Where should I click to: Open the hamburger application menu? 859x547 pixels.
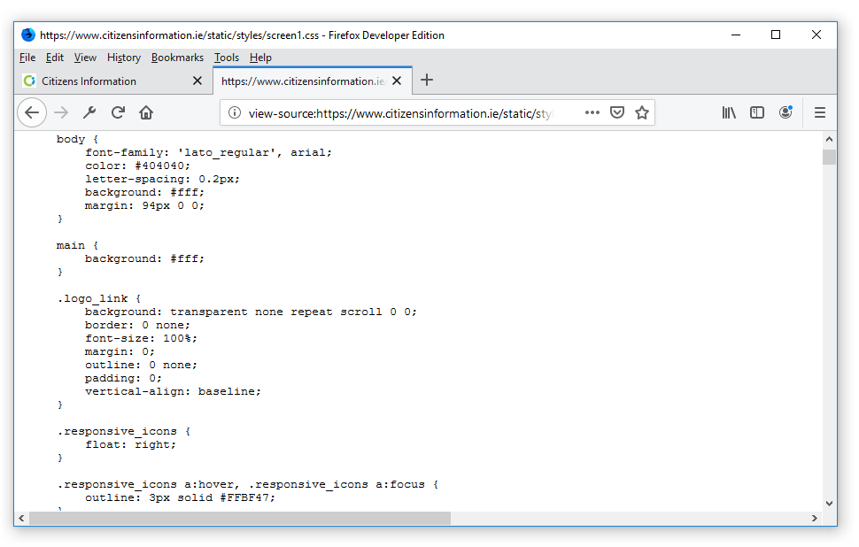click(820, 112)
